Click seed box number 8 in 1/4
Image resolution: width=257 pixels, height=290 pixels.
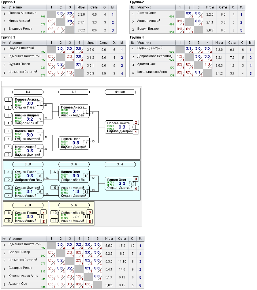[x=8, y=107]
